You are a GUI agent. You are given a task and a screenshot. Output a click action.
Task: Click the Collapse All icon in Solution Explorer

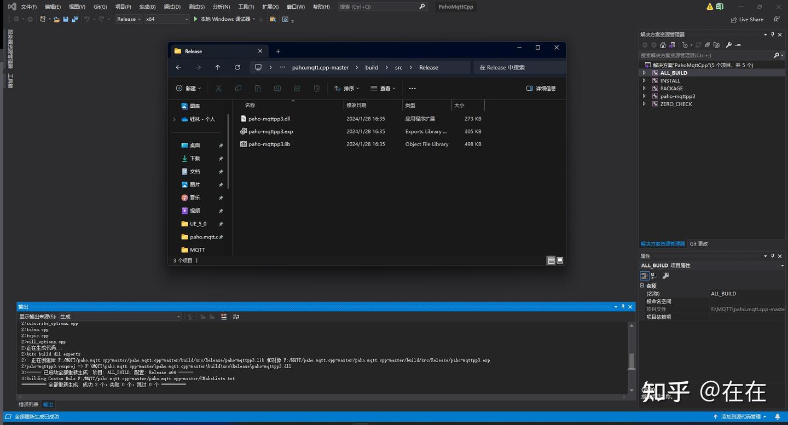pos(708,45)
